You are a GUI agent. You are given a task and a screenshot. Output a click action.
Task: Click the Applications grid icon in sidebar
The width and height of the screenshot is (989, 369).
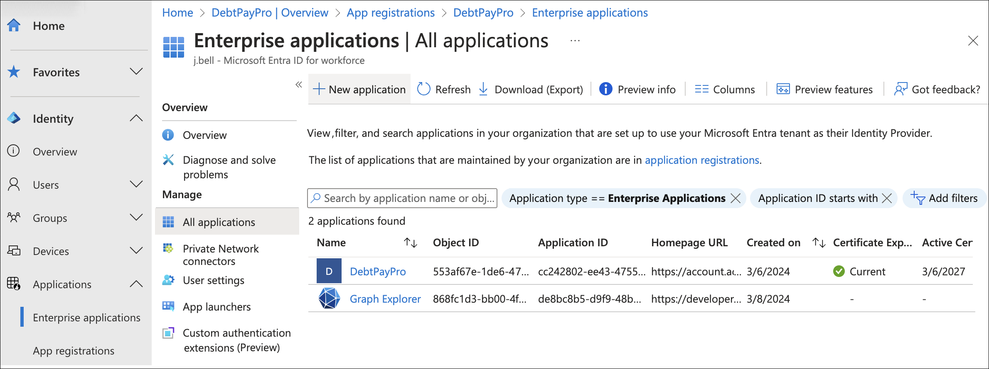tap(14, 284)
